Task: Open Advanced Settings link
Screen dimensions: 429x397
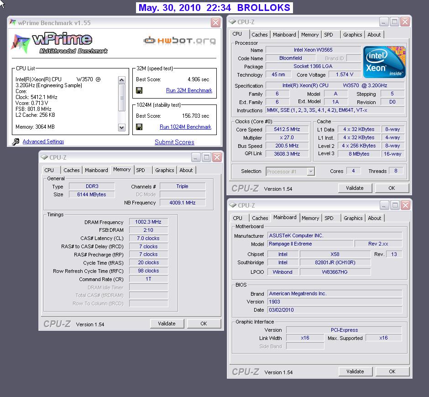Action: point(43,141)
